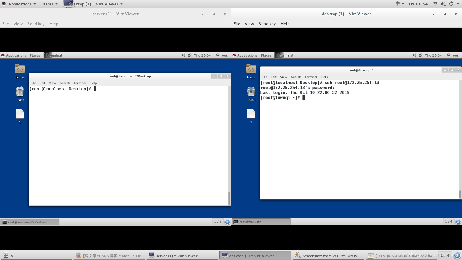This screenshot has width=462, height=260.
Task: Switch to desktop (1) Virt Viewer taskbar item
Action: click(x=255, y=256)
